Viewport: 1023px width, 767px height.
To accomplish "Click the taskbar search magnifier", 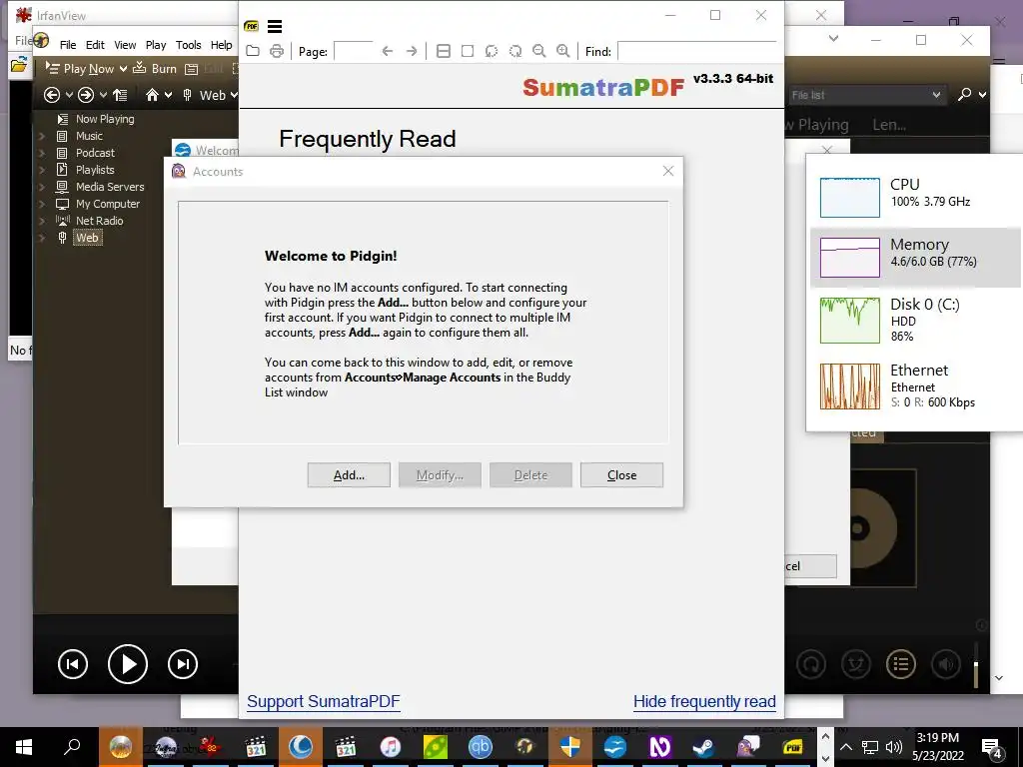I will point(72,747).
